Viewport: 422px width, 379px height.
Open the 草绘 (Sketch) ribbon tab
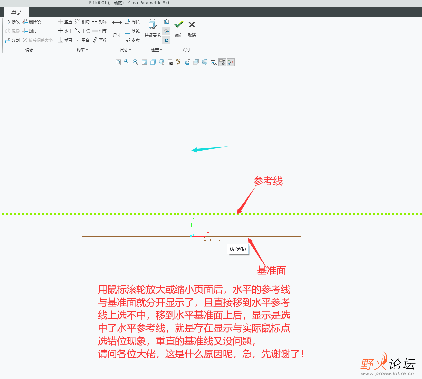click(x=16, y=12)
